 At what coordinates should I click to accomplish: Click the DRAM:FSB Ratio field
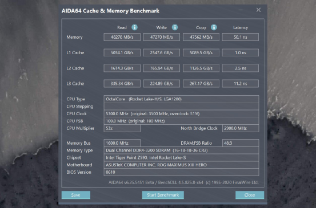click(x=241, y=143)
